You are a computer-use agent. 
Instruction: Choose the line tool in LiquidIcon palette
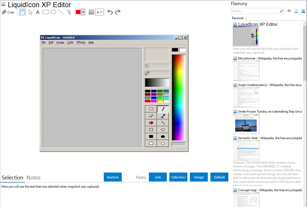(x=163, y=123)
